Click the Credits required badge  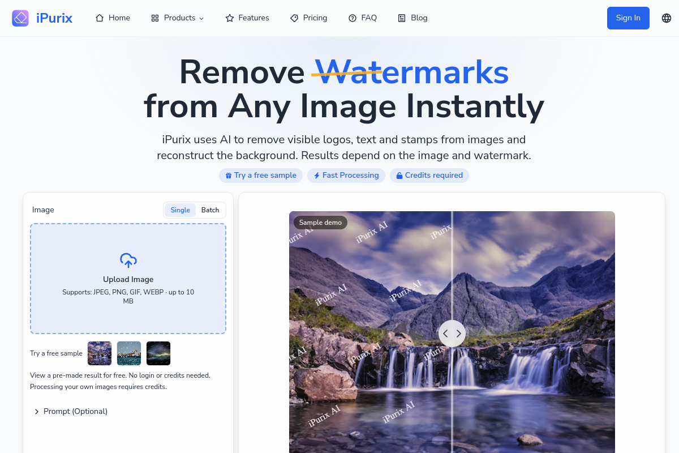429,176
